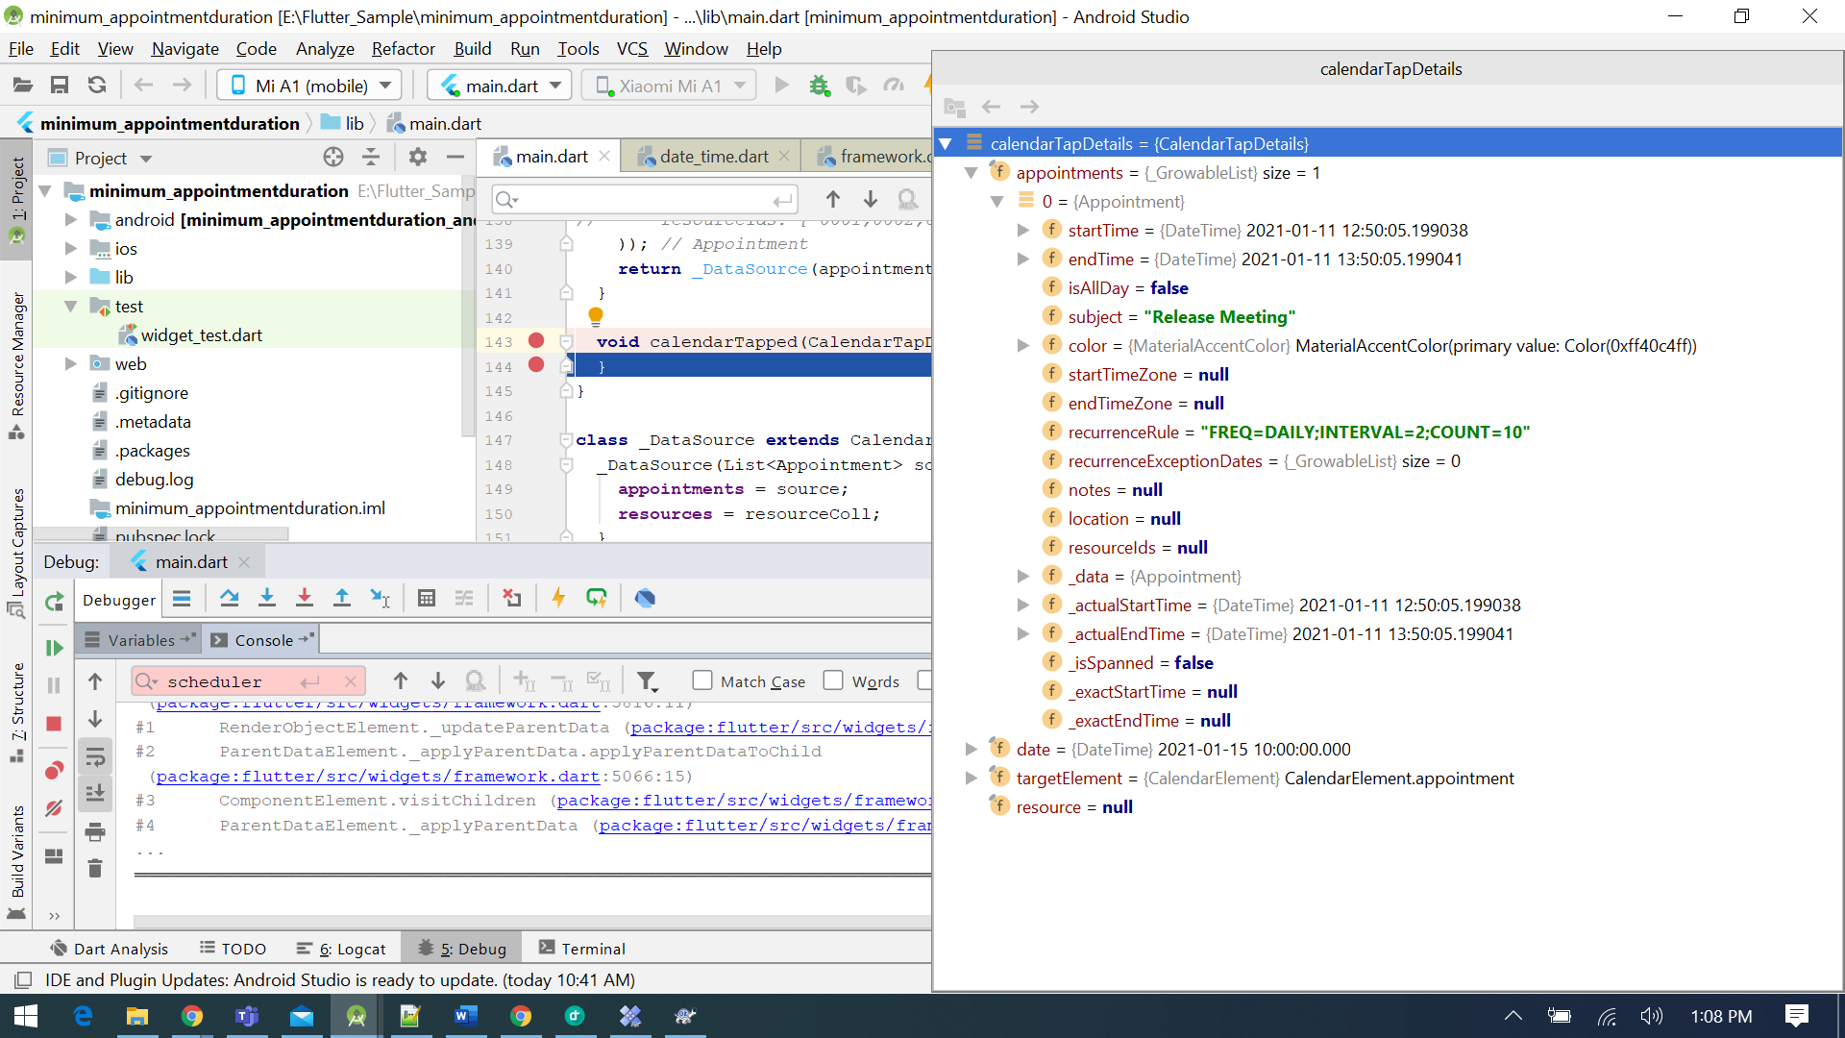Open the Dart Analysis tool window
The image size is (1845, 1038).
coord(110,949)
